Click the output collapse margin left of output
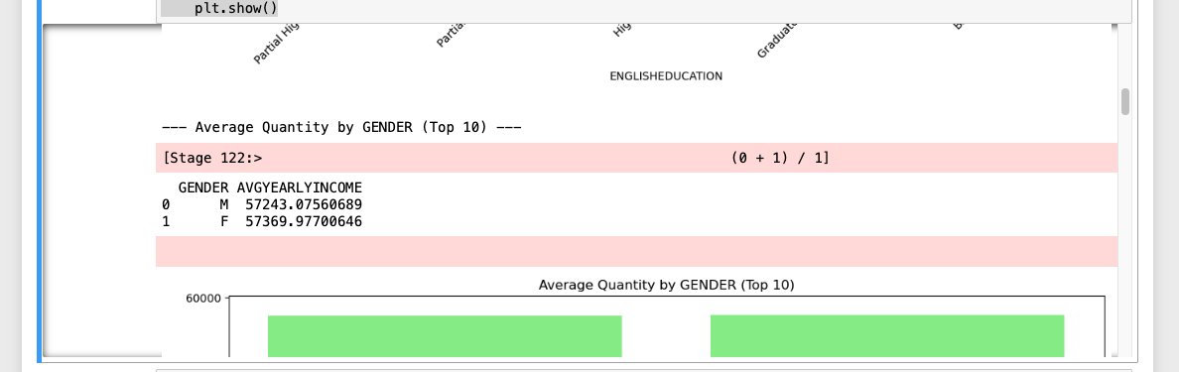This screenshot has height=372, width=1179. point(99,190)
